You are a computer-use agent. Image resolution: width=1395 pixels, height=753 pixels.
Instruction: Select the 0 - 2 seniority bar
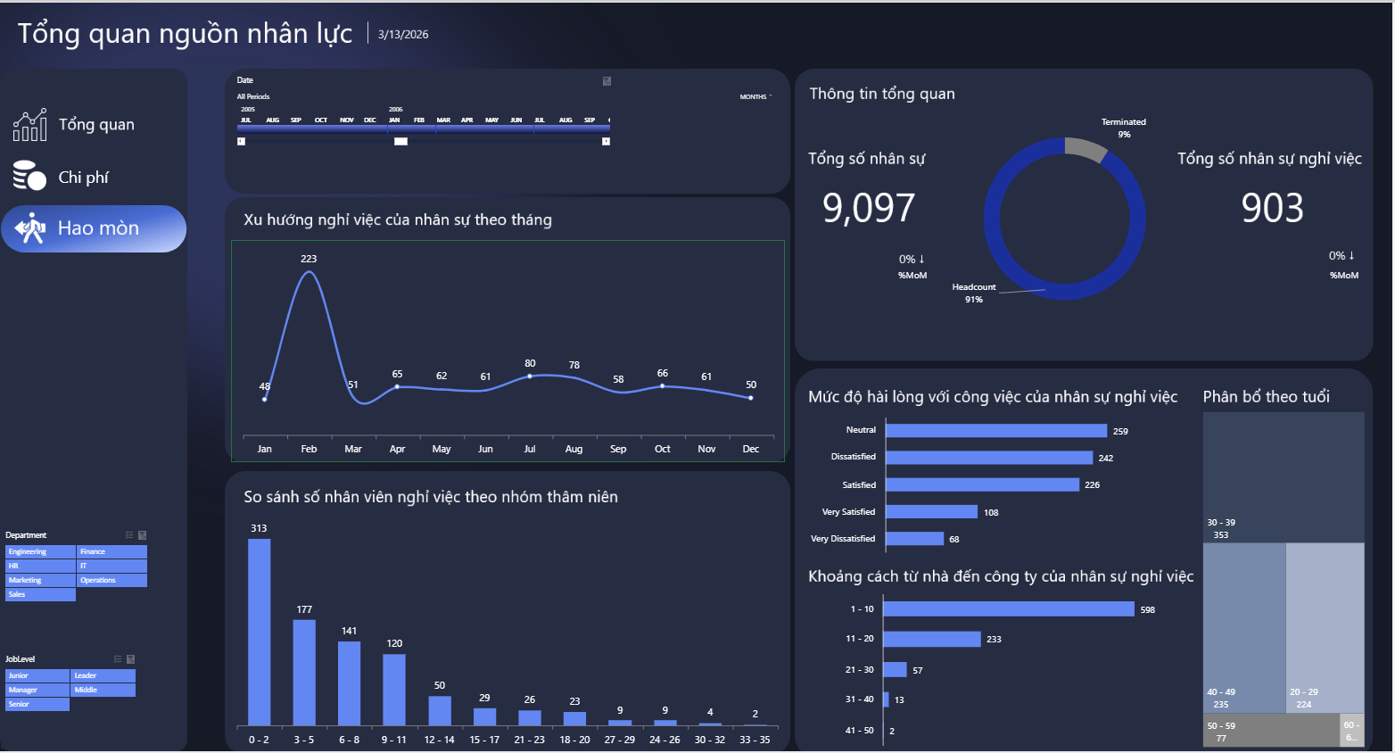click(x=259, y=632)
